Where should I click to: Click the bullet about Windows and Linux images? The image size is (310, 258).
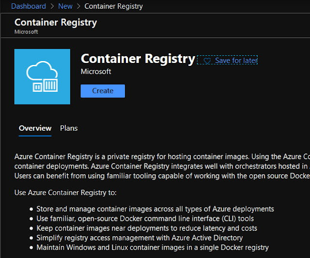(x=153, y=247)
